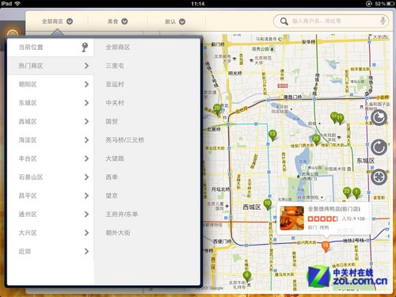The width and height of the screenshot is (396, 297).
Task: Pick 亮马桥/三元桥 business area
Action: 125,140
